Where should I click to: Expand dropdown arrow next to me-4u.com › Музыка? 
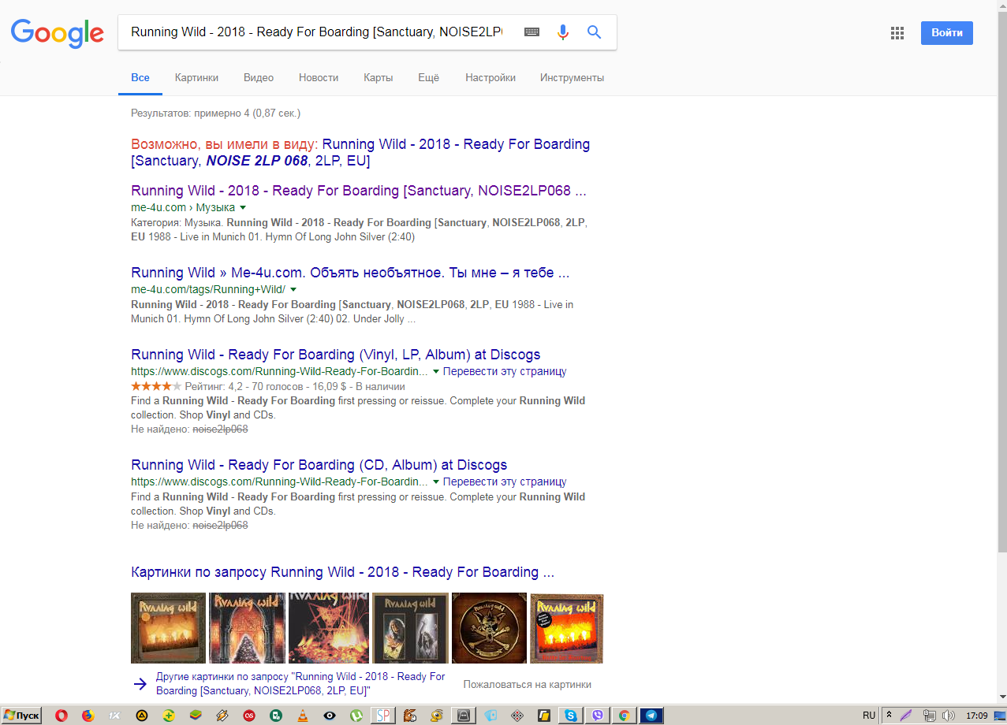tap(243, 208)
